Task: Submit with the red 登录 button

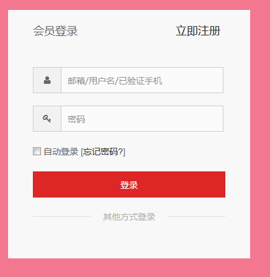Action: (x=129, y=184)
